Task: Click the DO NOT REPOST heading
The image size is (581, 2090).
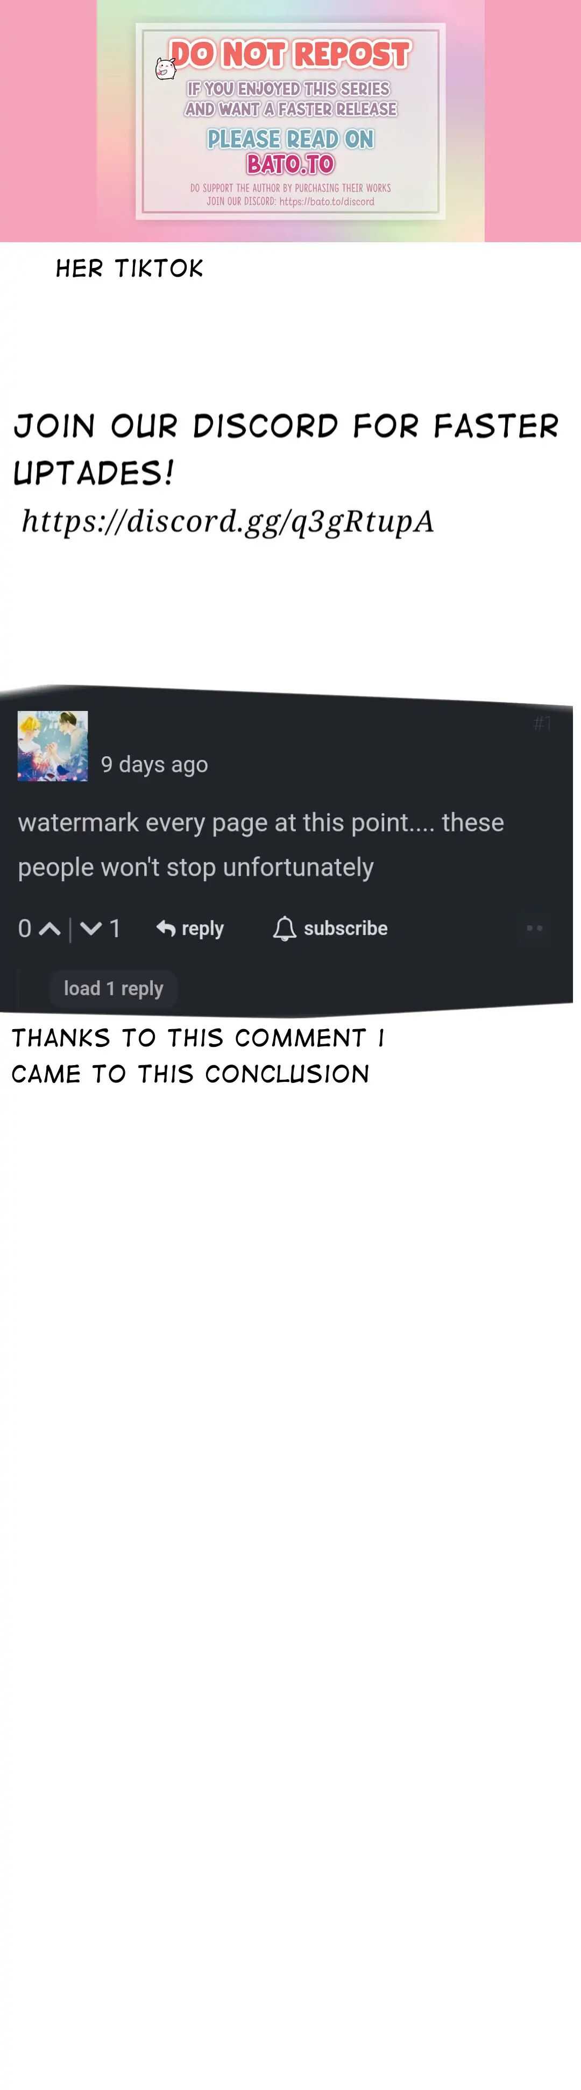Action: click(x=290, y=54)
